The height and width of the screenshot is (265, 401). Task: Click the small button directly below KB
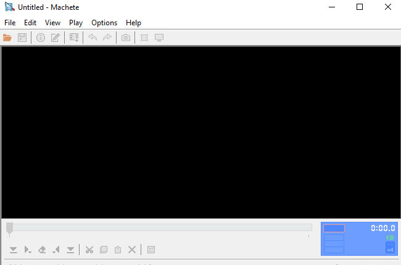pyautogui.click(x=390, y=244)
